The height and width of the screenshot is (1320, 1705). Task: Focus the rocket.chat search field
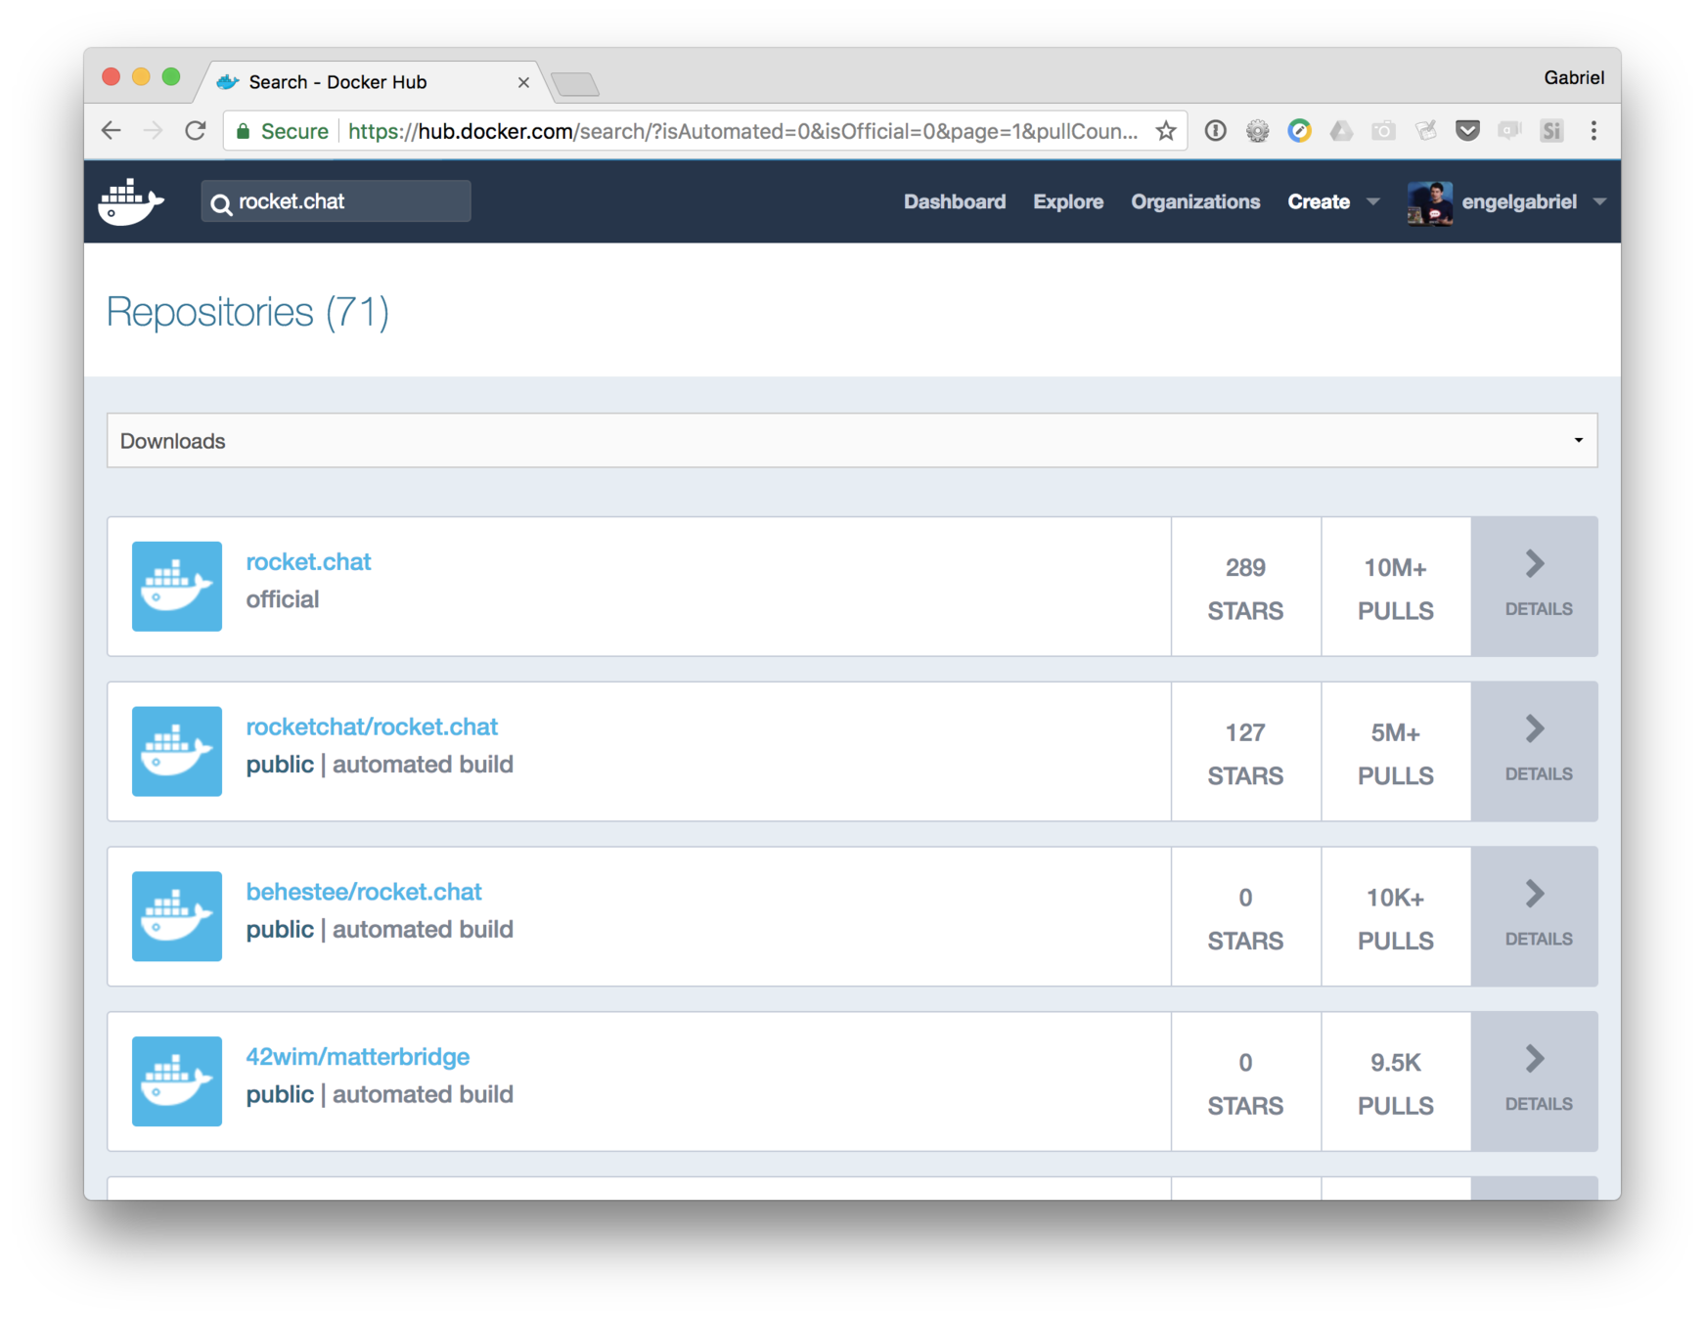coord(336,201)
